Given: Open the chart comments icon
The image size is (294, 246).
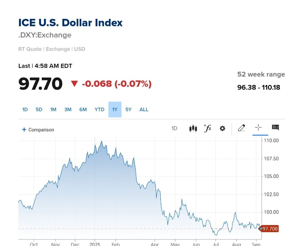Looking at the screenshot, I should 275,128.
